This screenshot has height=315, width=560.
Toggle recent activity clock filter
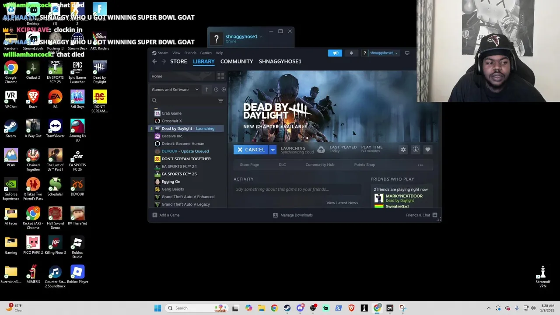tap(216, 90)
